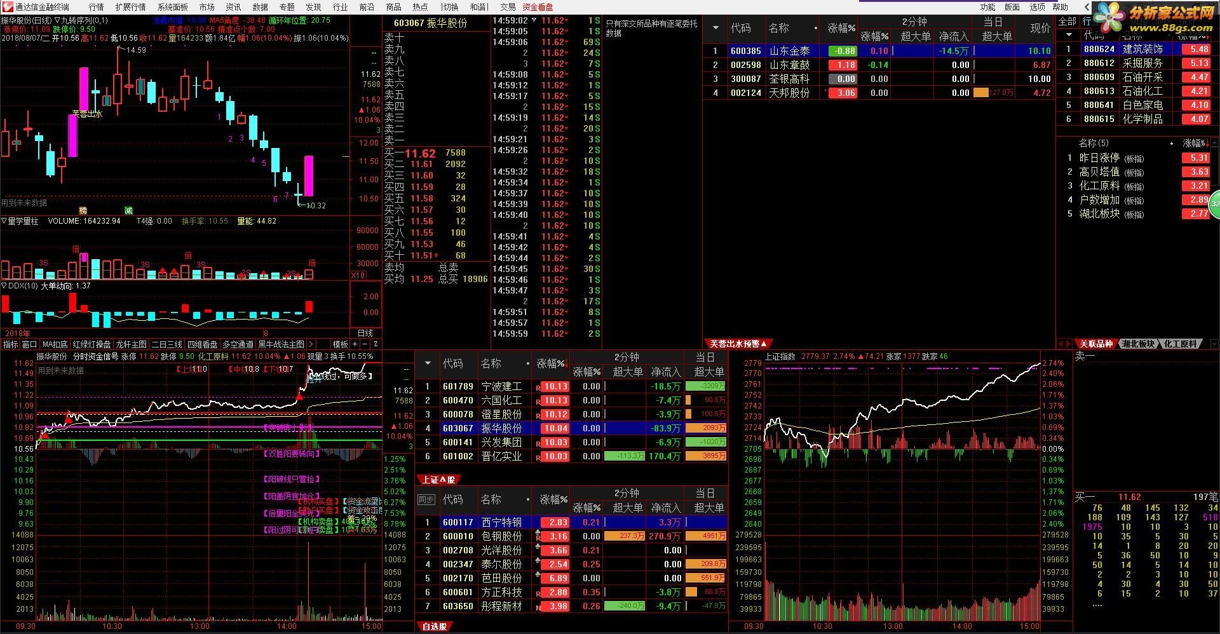1220x634 pixels.
Task: Open the 资讯 menu
Action: 233,7
